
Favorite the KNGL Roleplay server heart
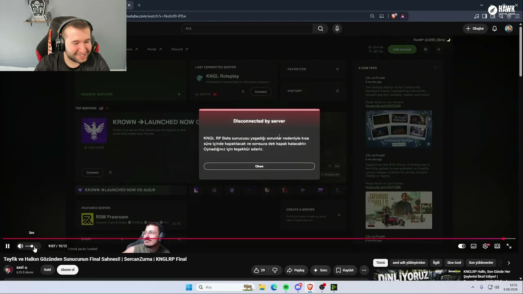pyautogui.click(x=243, y=91)
